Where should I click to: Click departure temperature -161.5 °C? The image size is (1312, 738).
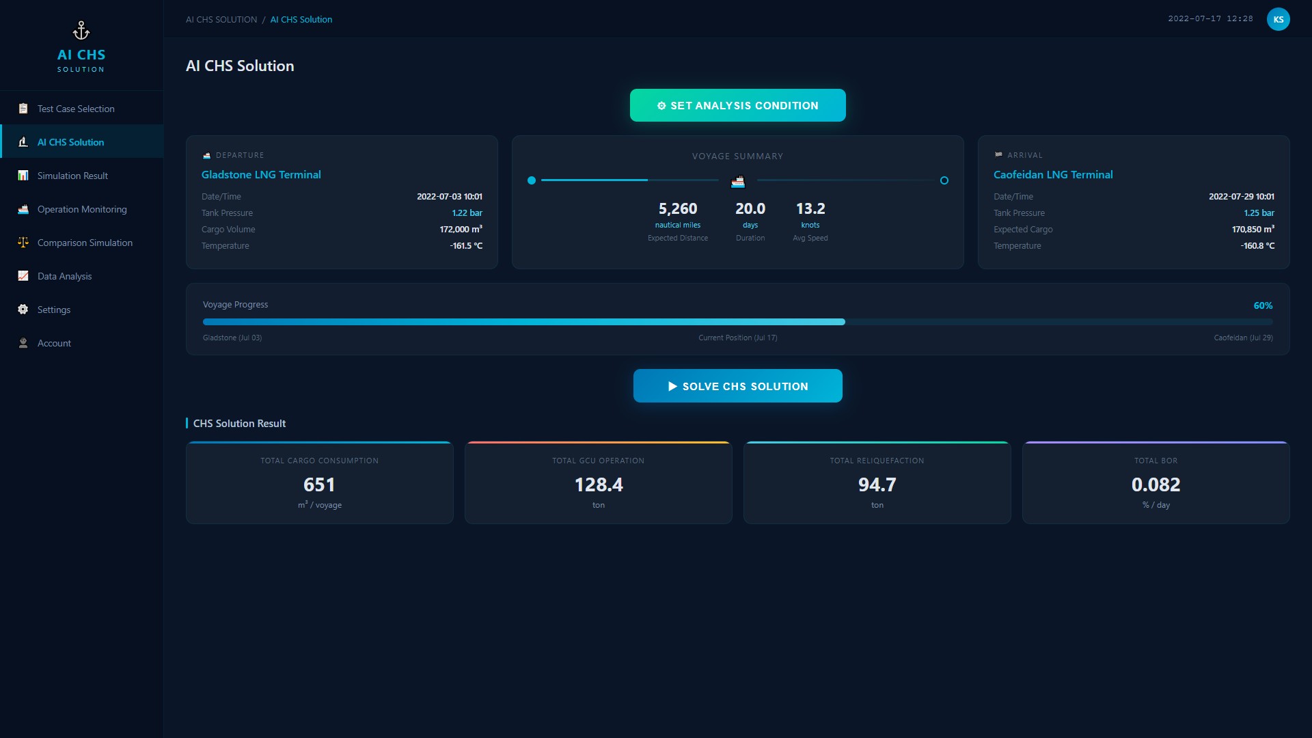[466, 246]
